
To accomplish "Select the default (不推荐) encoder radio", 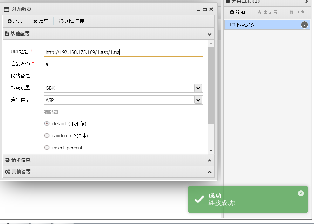I will pyautogui.click(x=47, y=124).
